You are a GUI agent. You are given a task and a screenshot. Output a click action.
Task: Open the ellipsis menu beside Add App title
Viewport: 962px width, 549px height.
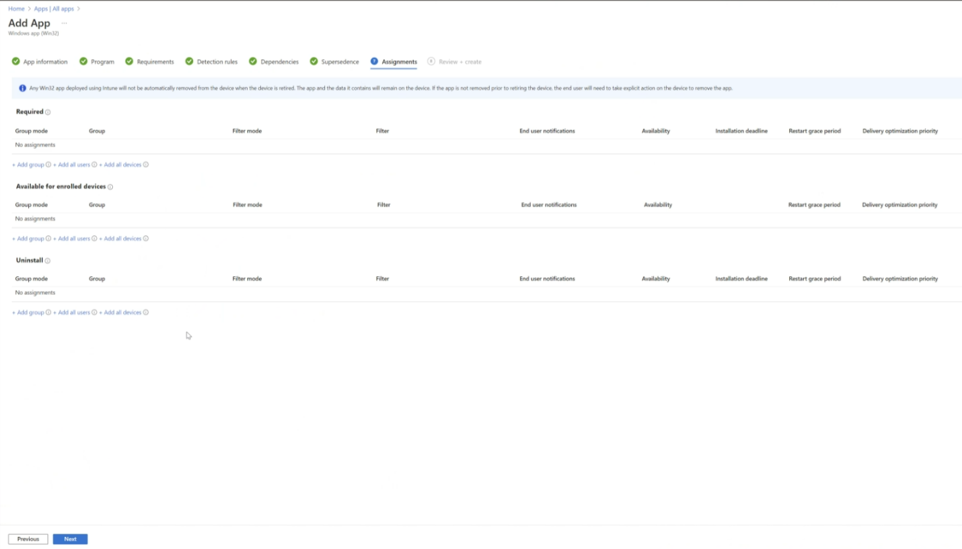tap(64, 24)
